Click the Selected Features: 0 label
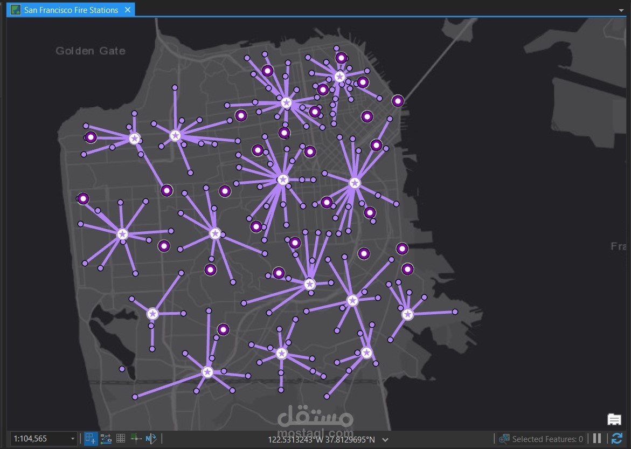631x449 pixels. (x=547, y=439)
